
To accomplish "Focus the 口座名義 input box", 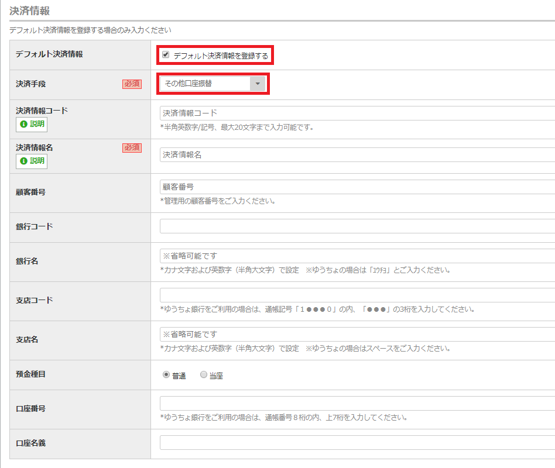I will [357, 443].
